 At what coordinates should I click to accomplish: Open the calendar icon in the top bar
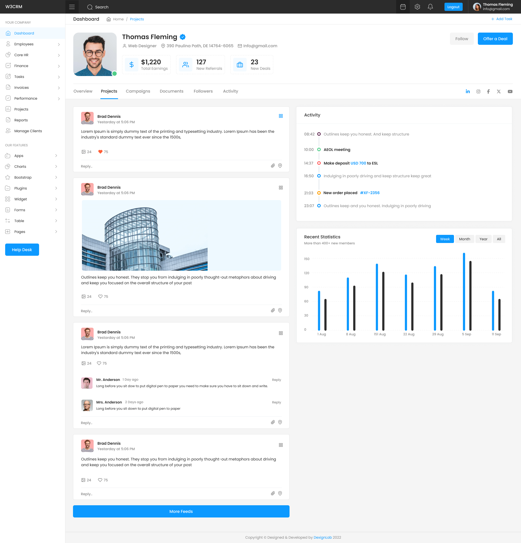[402, 7]
